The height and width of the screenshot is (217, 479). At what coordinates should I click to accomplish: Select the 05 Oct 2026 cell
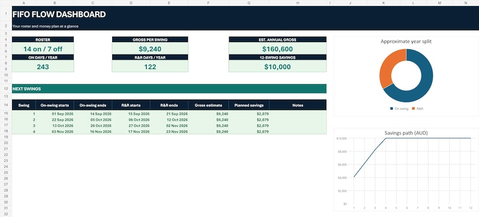93,120
